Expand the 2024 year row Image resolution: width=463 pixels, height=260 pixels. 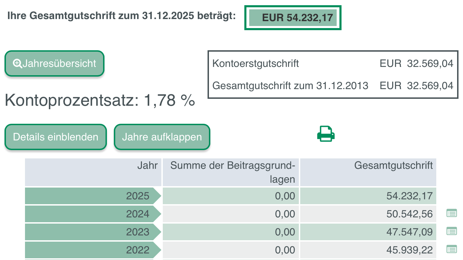tap(93, 214)
